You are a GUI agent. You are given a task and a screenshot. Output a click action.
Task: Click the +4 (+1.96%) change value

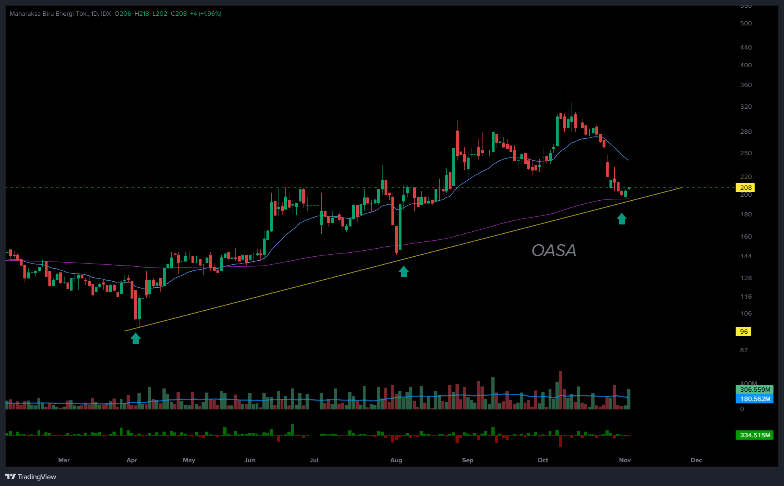point(206,14)
